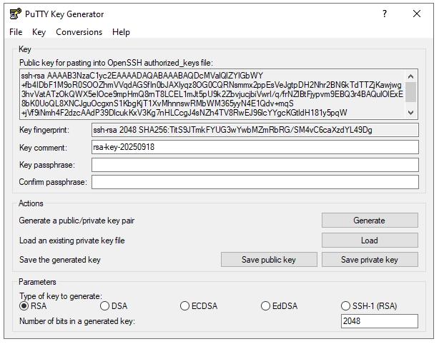Click the Key comment input field
Viewport: 439px width, 344px height.
point(255,147)
